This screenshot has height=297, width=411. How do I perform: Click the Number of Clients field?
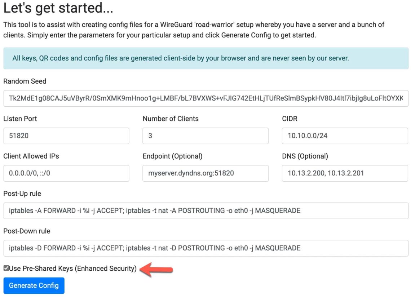pos(205,136)
